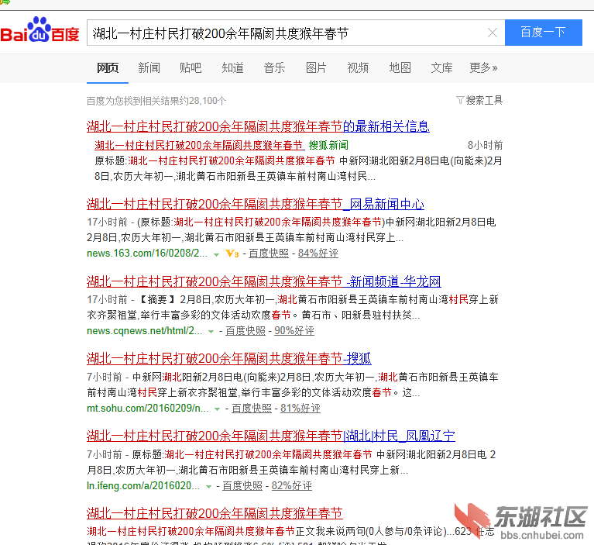Open the 图片 tab
This screenshot has height=545, width=594.
(x=316, y=67)
